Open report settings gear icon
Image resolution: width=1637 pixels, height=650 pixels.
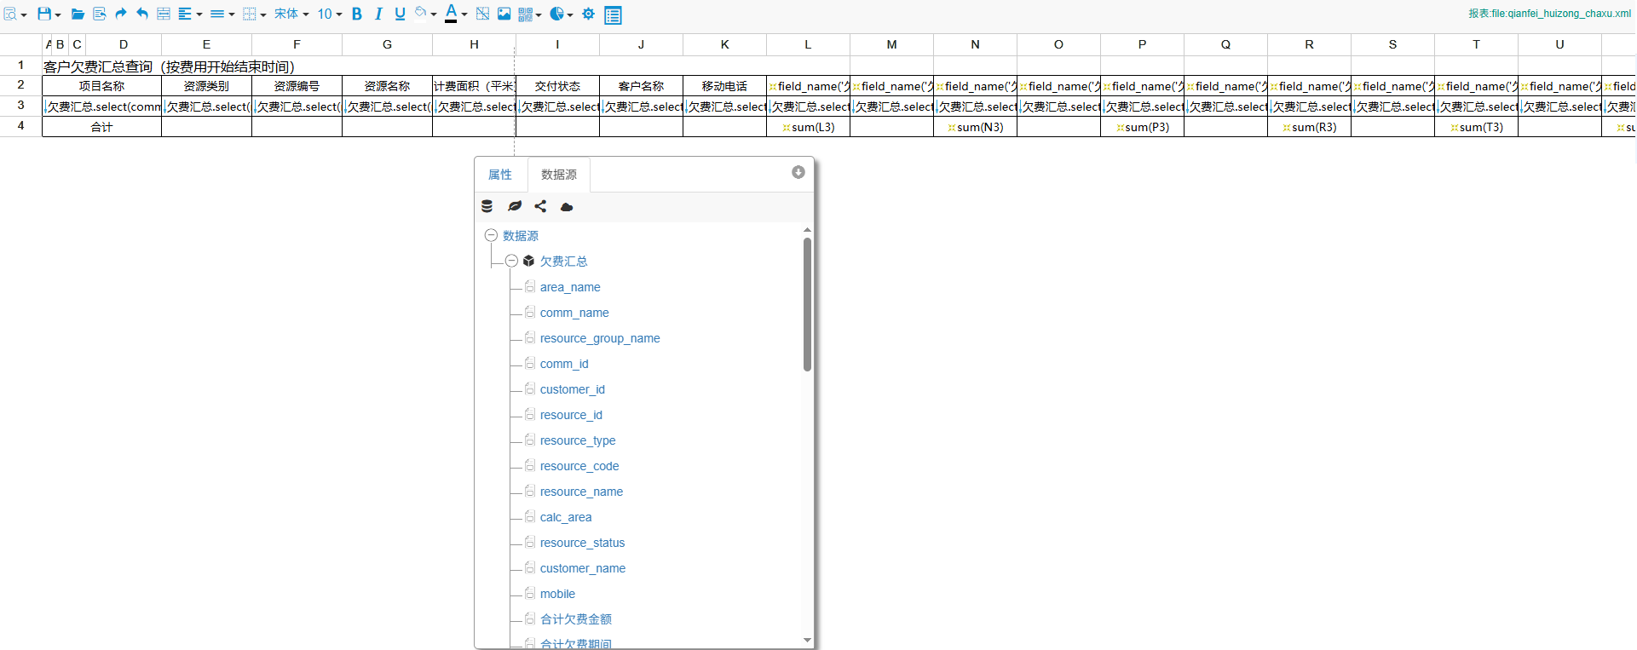pos(588,14)
